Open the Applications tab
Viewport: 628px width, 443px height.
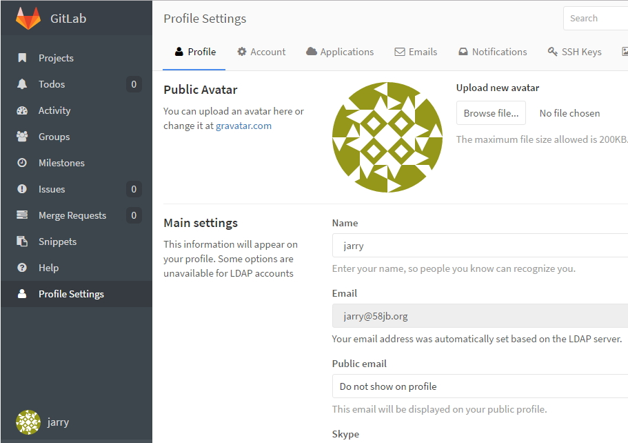pyautogui.click(x=340, y=52)
